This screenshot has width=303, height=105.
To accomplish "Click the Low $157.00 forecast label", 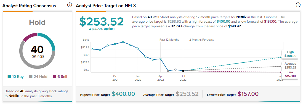I will [x=290, y=74].
